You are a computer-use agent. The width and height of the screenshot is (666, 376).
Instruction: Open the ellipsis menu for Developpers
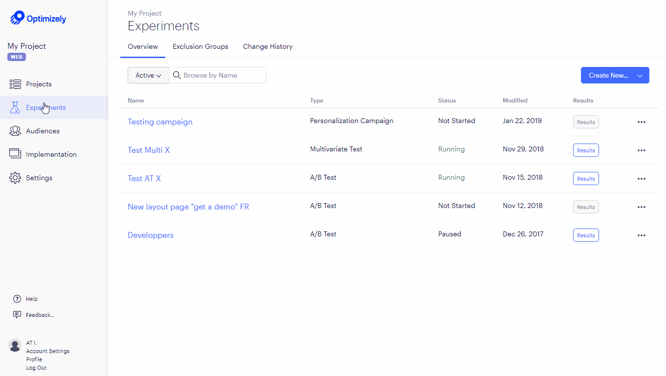tap(642, 235)
